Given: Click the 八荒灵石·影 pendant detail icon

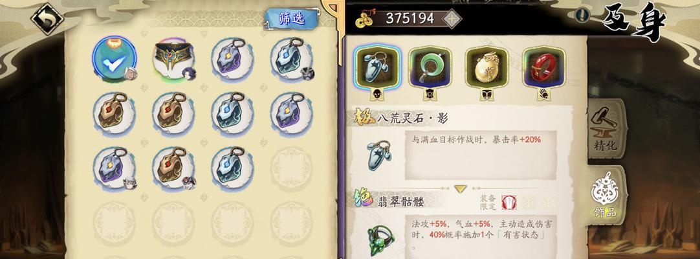Looking at the screenshot, I should tap(379, 155).
